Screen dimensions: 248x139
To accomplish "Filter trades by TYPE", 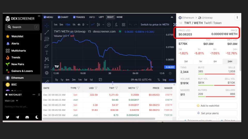I will tap(79, 88).
